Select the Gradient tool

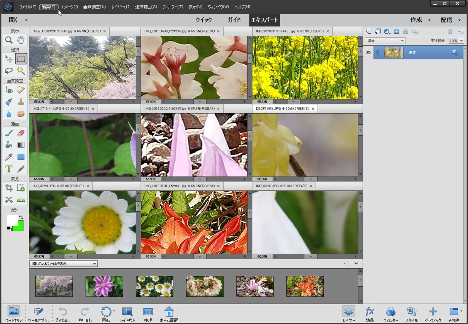click(x=21, y=145)
